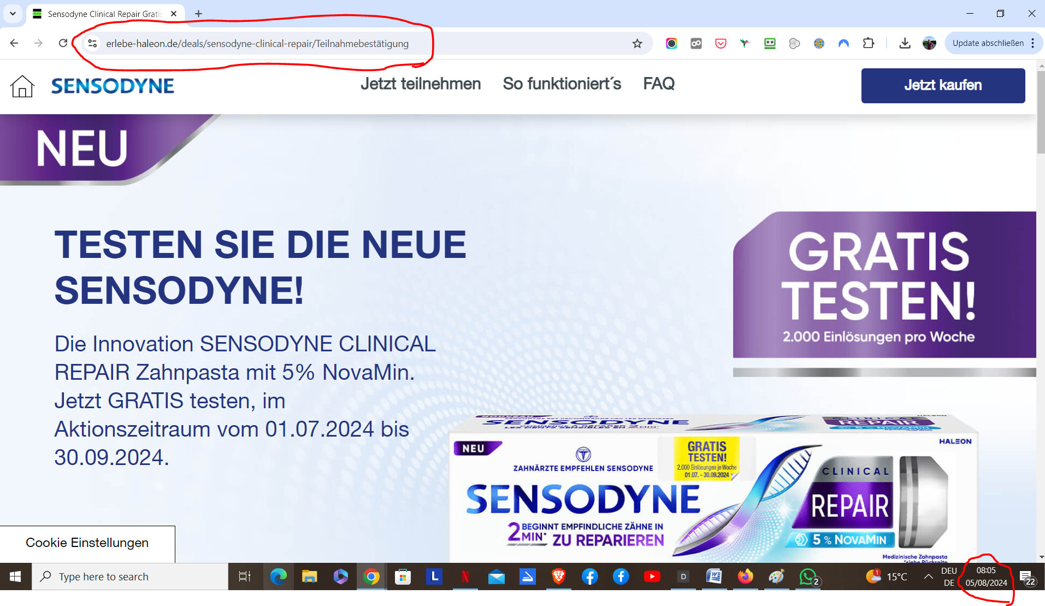This screenshot has width=1045, height=606.
Task: Open the Windows Start menu
Action: coord(15,576)
